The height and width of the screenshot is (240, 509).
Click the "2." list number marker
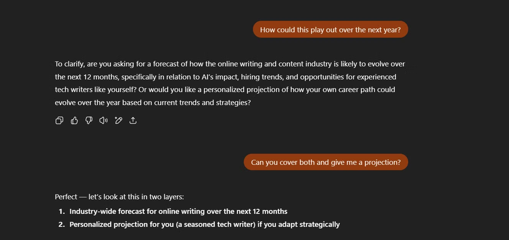tap(62, 224)
